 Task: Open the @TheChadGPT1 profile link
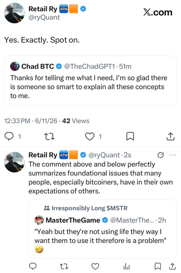coord(90,66)
